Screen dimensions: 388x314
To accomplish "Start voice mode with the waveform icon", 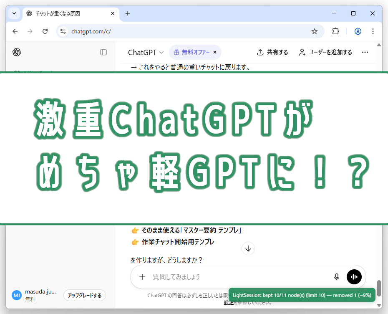I will click(354, 277).
